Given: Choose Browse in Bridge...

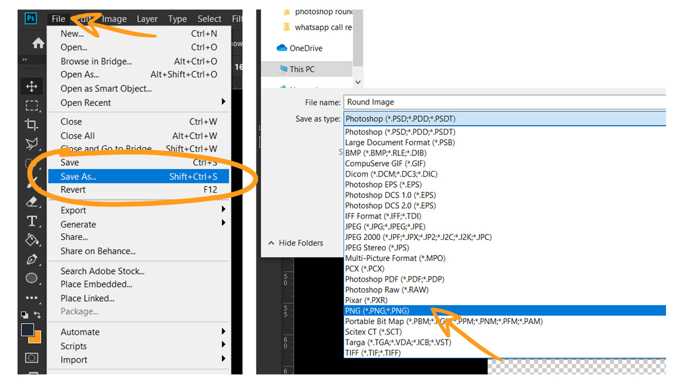Looking at the screenshot, I should point(138,61).
